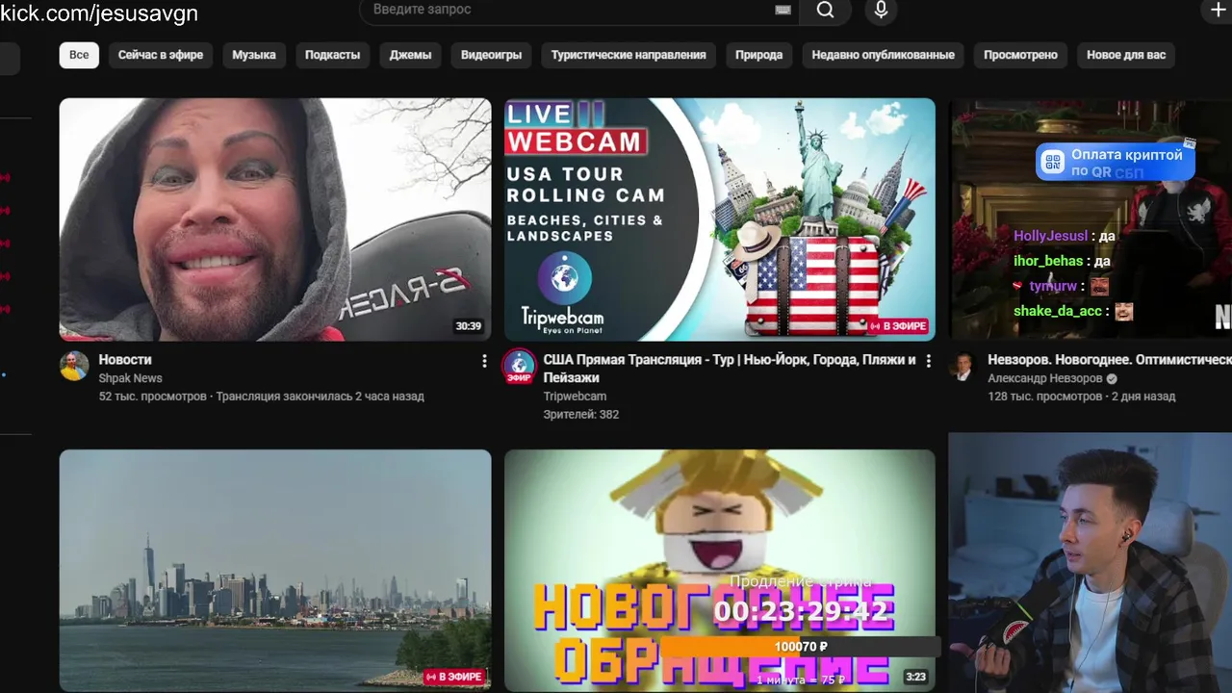1232x693 pixels.
Task: Open the Shpak News channel name link
Action: click(x=130, y=378)
